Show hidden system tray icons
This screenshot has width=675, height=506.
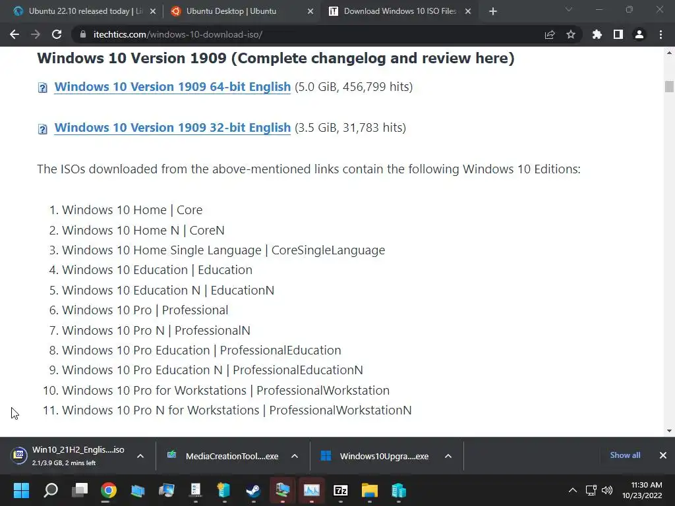coord(573,490)
